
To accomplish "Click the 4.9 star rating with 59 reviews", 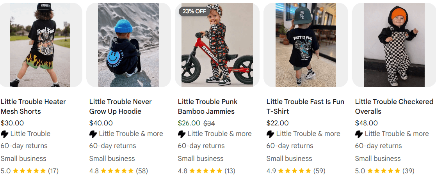I will (296, 171).
